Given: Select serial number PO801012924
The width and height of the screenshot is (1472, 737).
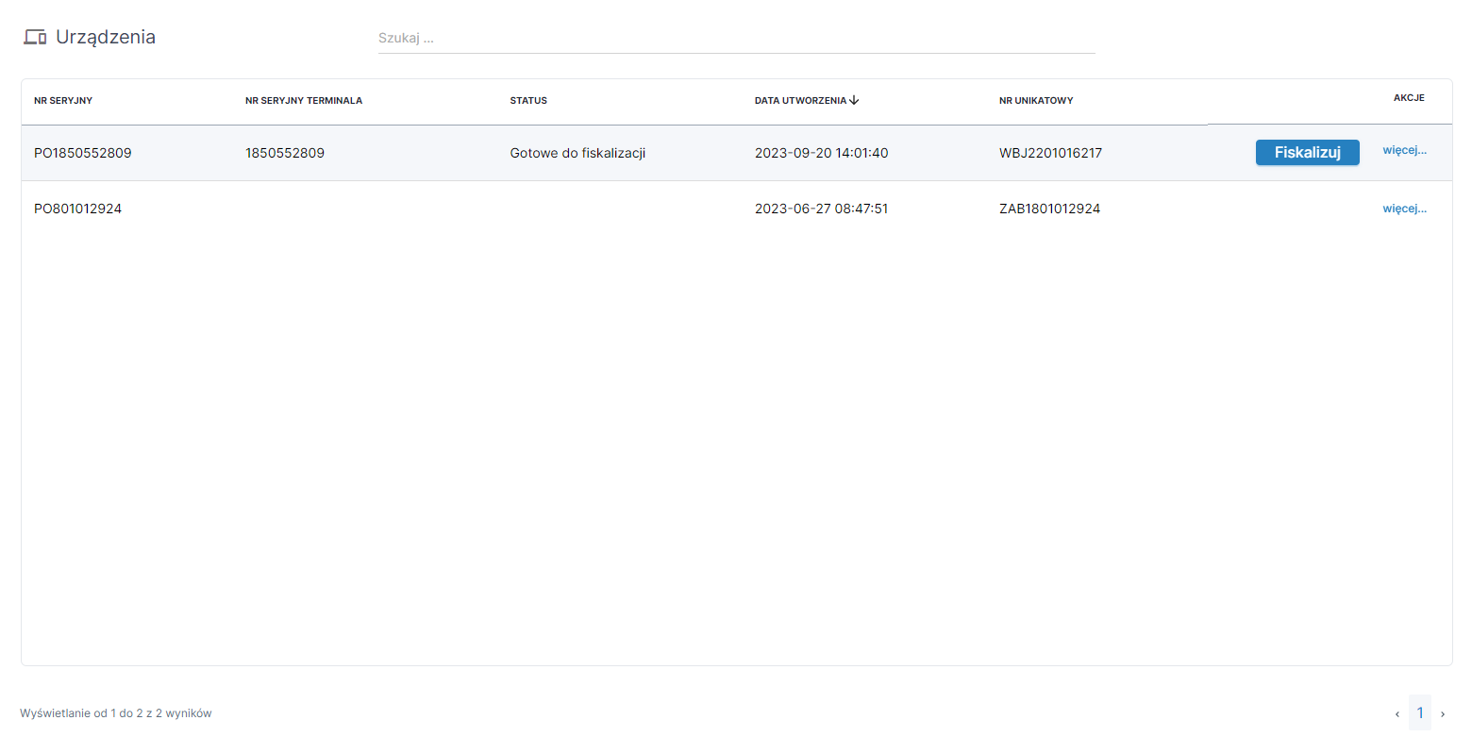Looking at the screenshot, I should click(77, 209).
